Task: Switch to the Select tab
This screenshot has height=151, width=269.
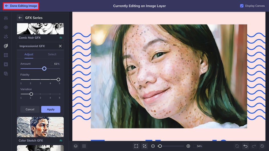Action: coord(52,54)
